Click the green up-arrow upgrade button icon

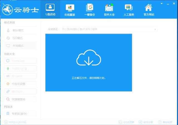pos(8,68)
